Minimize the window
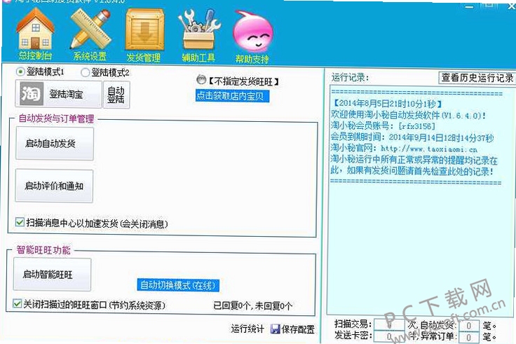Image resolution: width=516 pixels, height=344 pixels. pyautogui.click(x=470, y=6)
